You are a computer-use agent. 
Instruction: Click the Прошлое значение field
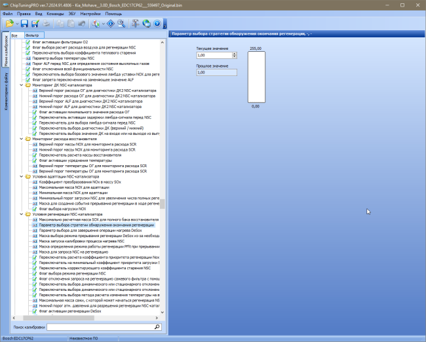216,73
